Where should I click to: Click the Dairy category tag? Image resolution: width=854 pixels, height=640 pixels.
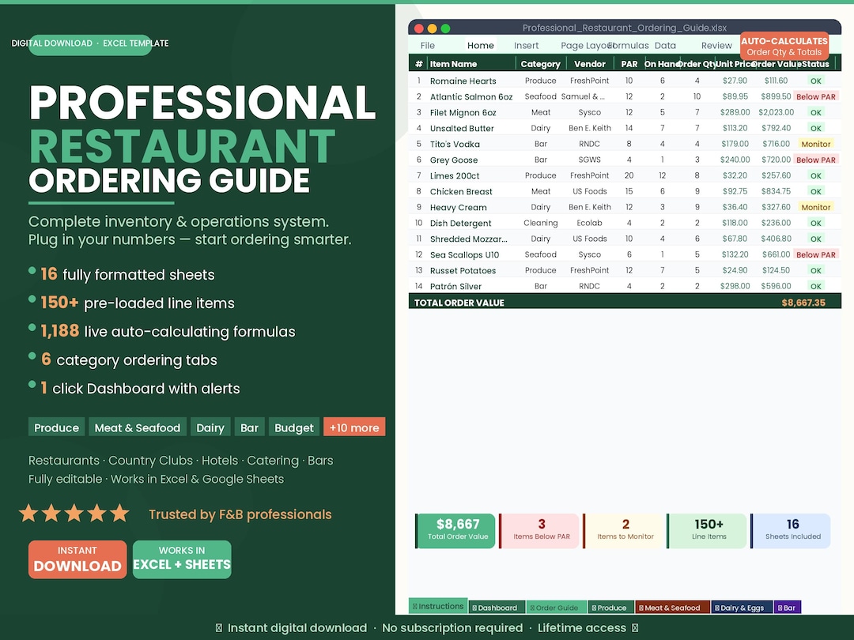[210, 427]
